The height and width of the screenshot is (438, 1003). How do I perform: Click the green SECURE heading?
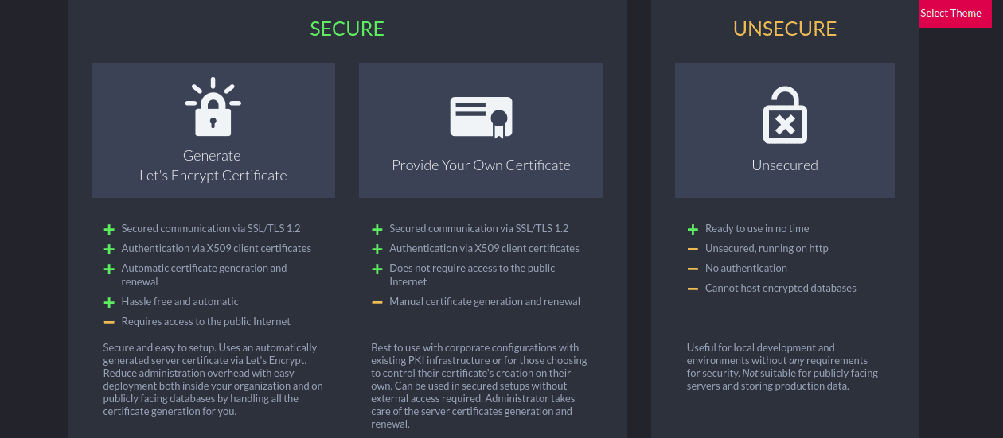point(347,29)
